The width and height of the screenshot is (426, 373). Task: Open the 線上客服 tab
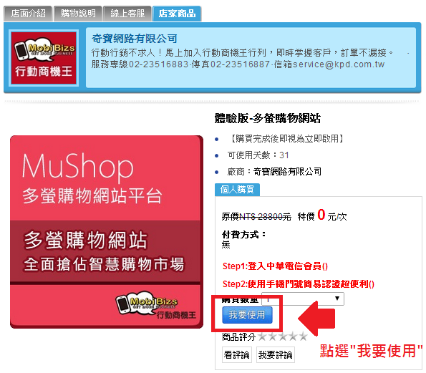click(x=127, y=14)
